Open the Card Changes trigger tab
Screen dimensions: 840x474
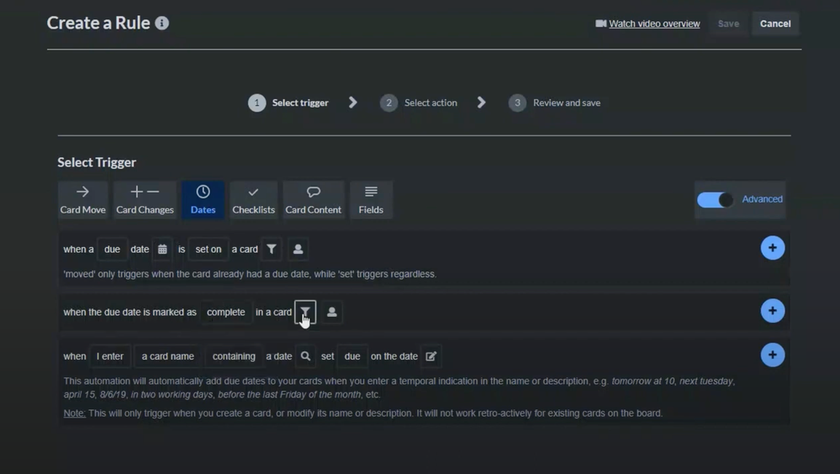(x=145, y=200)
